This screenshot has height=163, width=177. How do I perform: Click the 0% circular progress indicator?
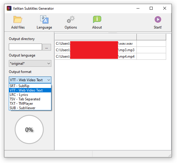pyautogui.click(x=29, y=129)
